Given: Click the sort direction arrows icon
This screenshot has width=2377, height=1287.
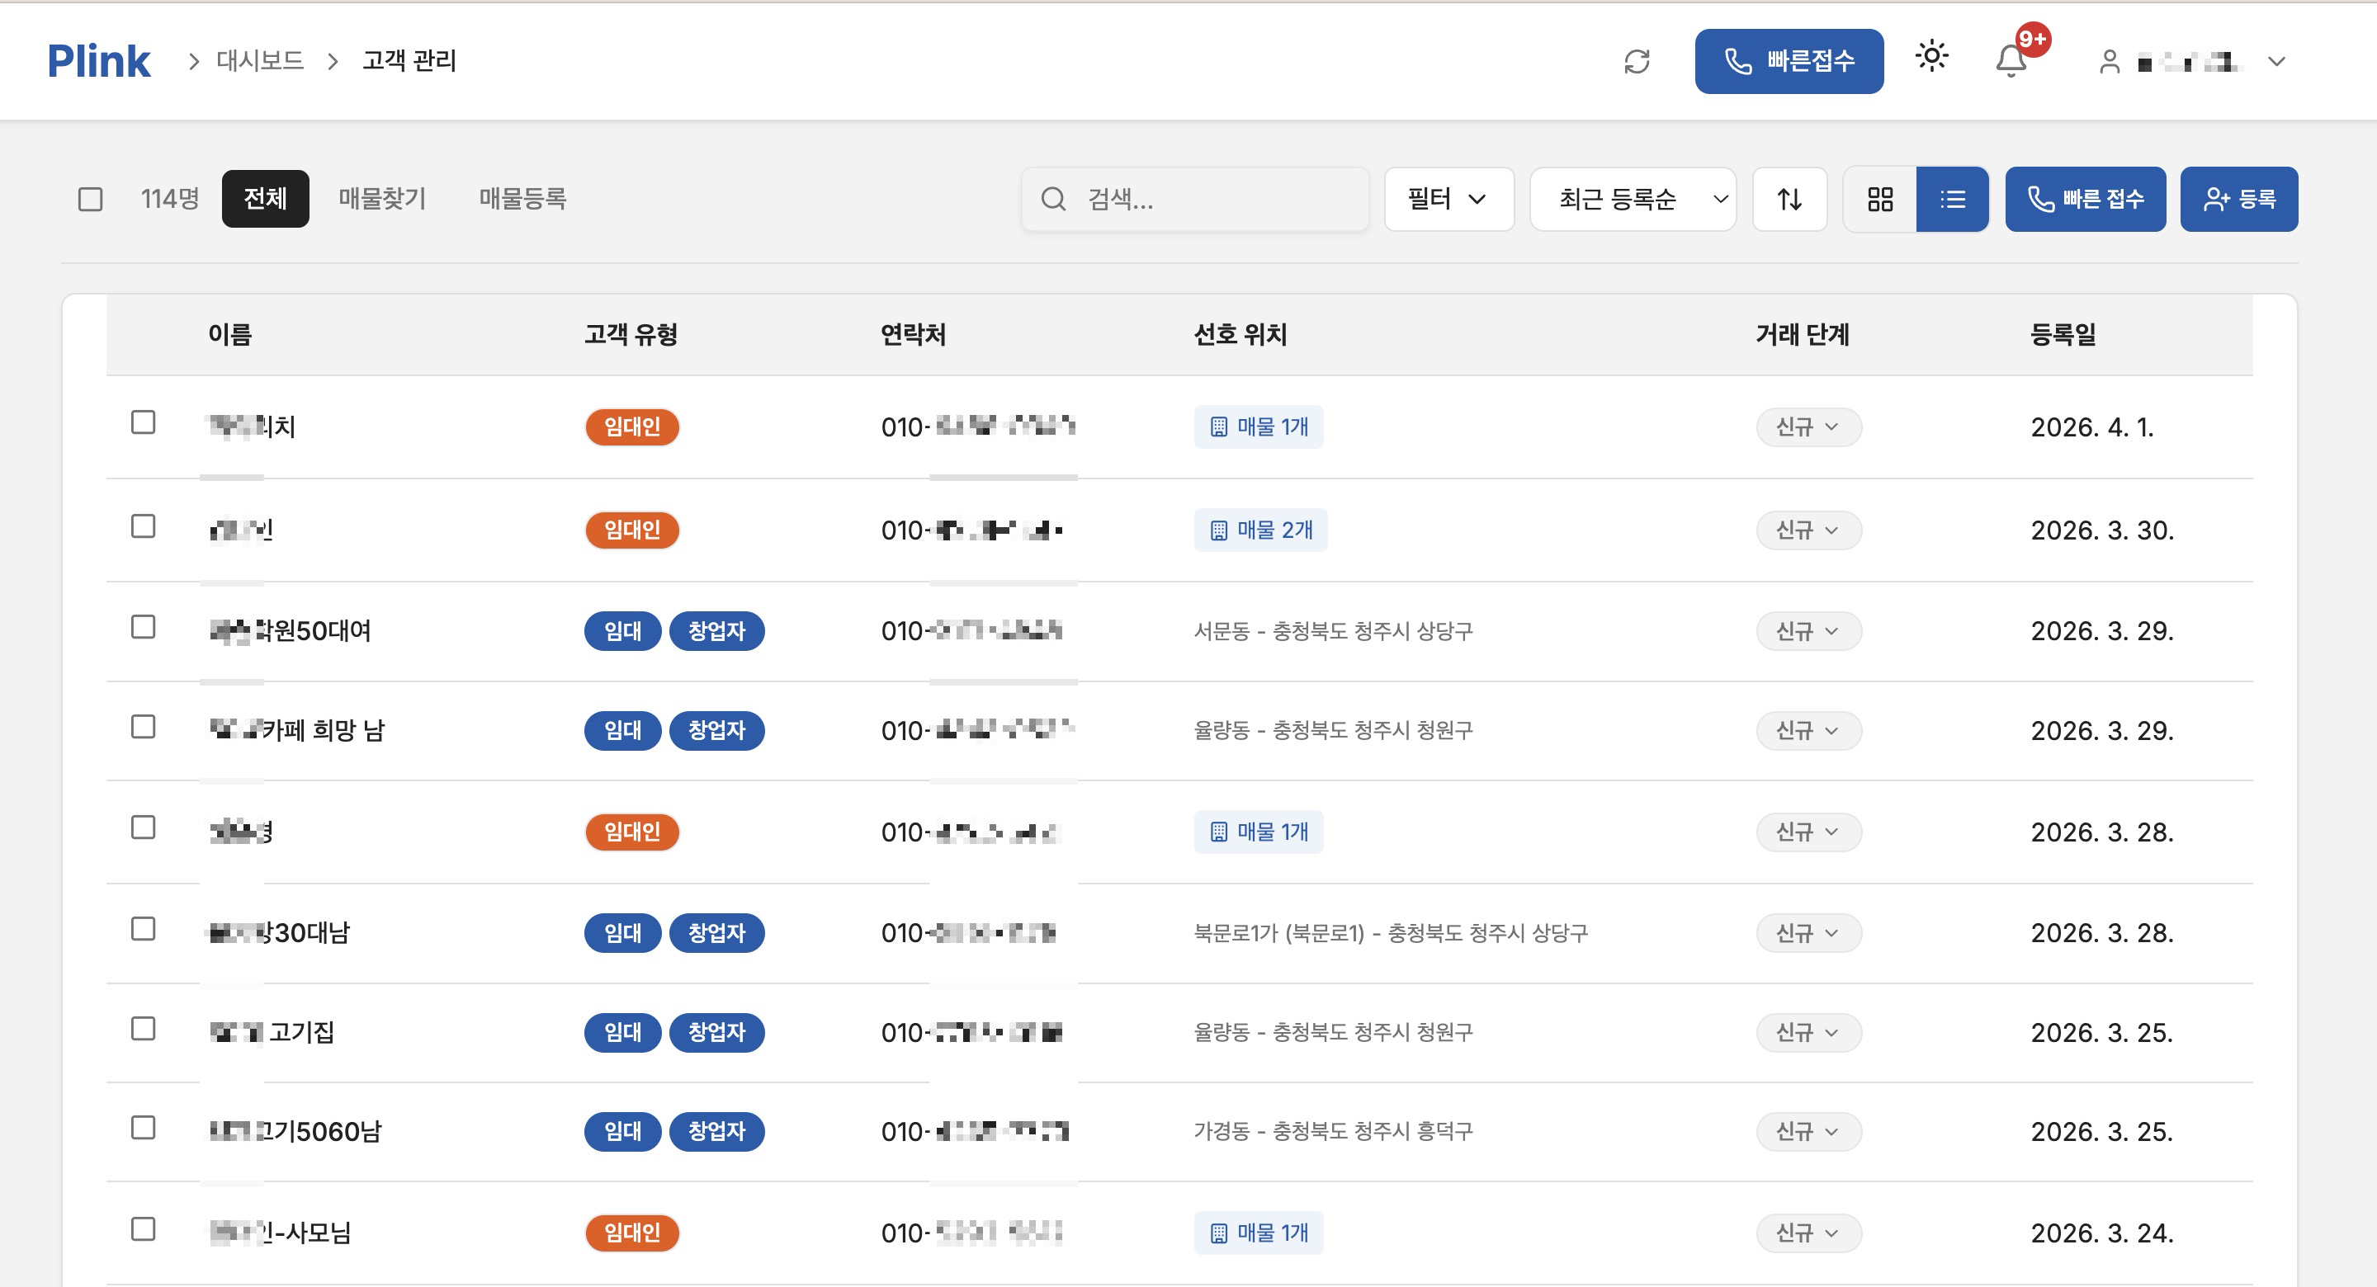Looking at the screenshot, I should (1789, 200).
